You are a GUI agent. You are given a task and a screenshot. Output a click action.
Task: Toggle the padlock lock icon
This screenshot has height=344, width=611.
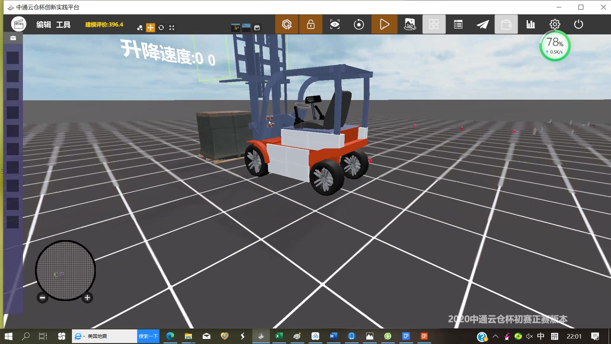311,25
